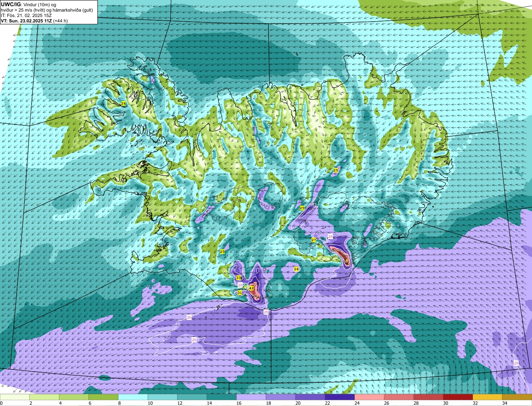Select the yellow '27' gust label
The height and width of the screenshot is (406, 532).
pyautogui.click(x=313, y=240)
